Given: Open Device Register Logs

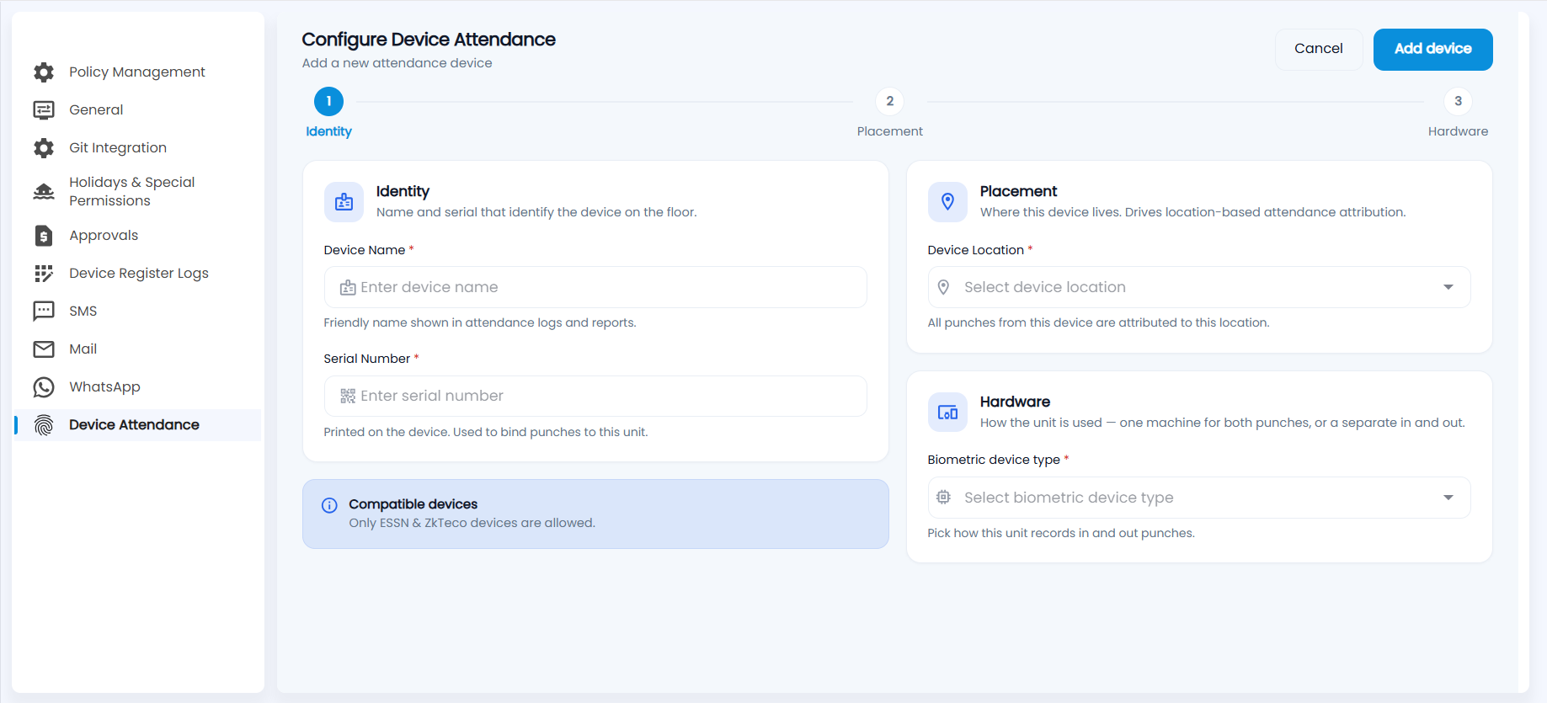Looking at the screenshot, I should (137, 274).
